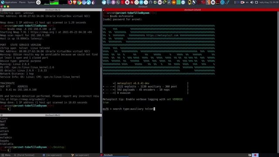Viewport: 279px width, 157px height.
Task: Switch to second '[as superuser]' taskbar entry
Action: pyautogui.click(x=80, y=155)
